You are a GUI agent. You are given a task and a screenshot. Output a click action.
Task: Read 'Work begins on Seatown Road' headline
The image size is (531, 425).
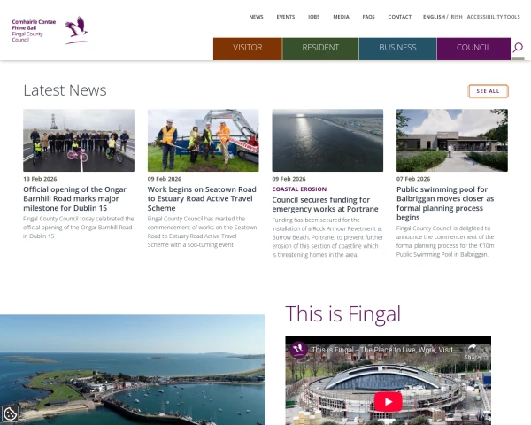coord(202,198)
